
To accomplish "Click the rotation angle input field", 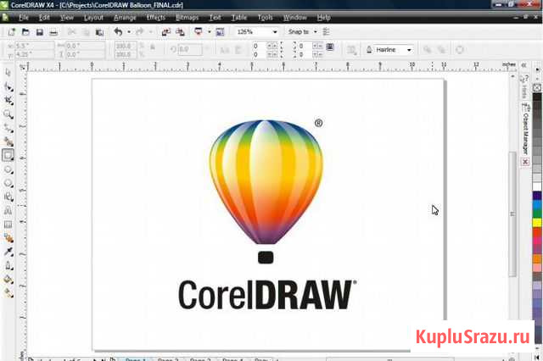I will click(190, 50).
